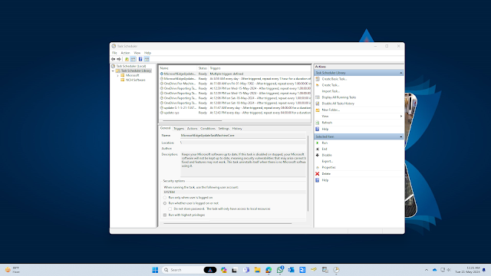Select the 'update sys' task row
This screenshot has height=276, width=491.
click(235, 113)
